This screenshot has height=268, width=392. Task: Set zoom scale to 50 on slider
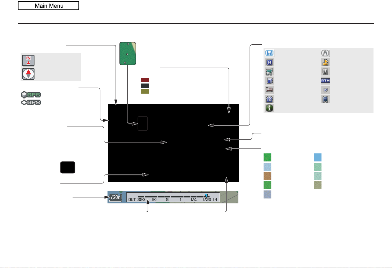[154, 200]
